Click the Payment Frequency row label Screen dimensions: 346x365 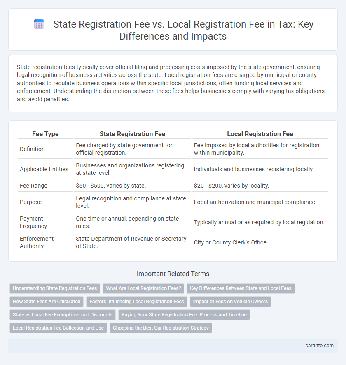pos(33,222)
